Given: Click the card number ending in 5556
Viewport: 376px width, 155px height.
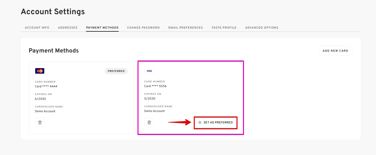Looking at the screenshot, I should pyautogui.click(x=155, y=86).
